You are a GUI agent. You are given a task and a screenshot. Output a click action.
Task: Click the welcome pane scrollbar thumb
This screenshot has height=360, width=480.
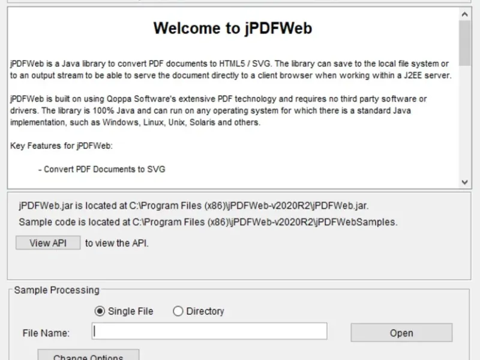pos(464,43)
